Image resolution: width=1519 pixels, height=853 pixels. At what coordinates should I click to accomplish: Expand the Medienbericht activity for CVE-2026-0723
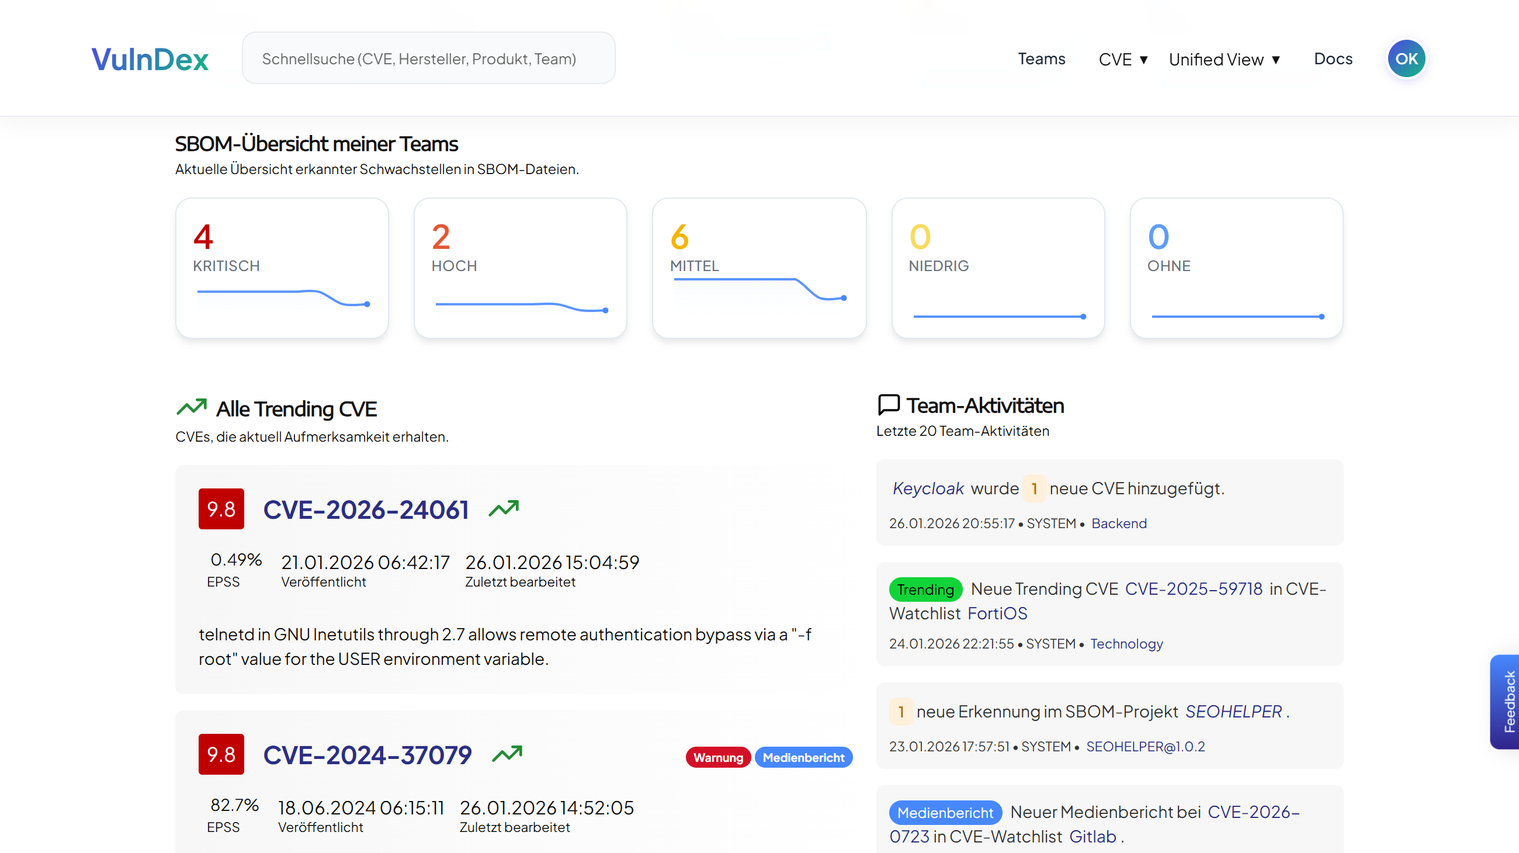click(x=945, y=812)
